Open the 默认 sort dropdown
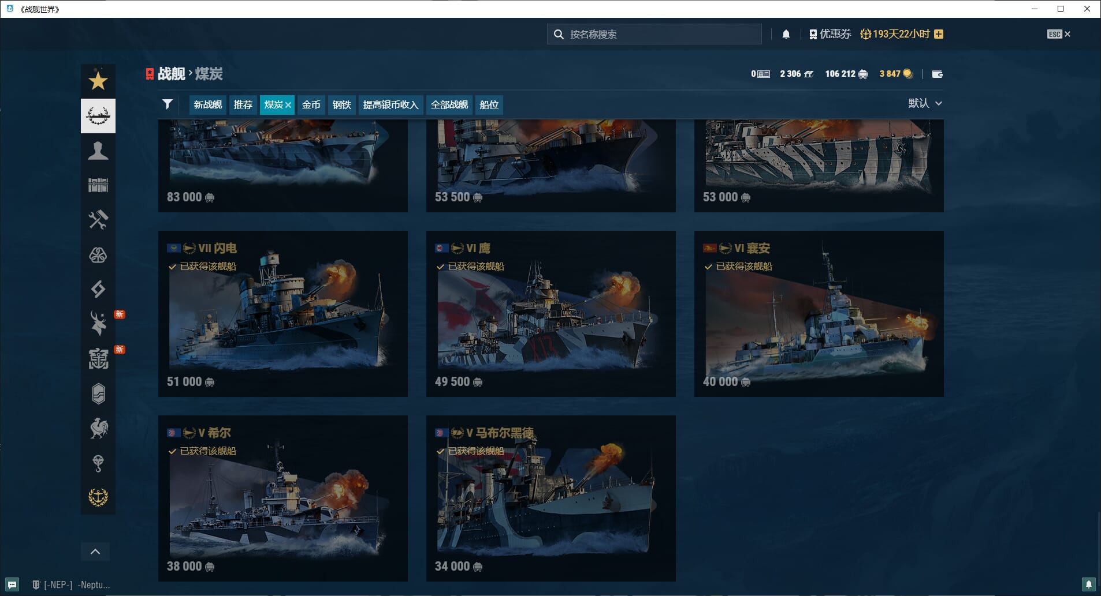Viewport: 1101px width, 596px height. click(924, 103)
